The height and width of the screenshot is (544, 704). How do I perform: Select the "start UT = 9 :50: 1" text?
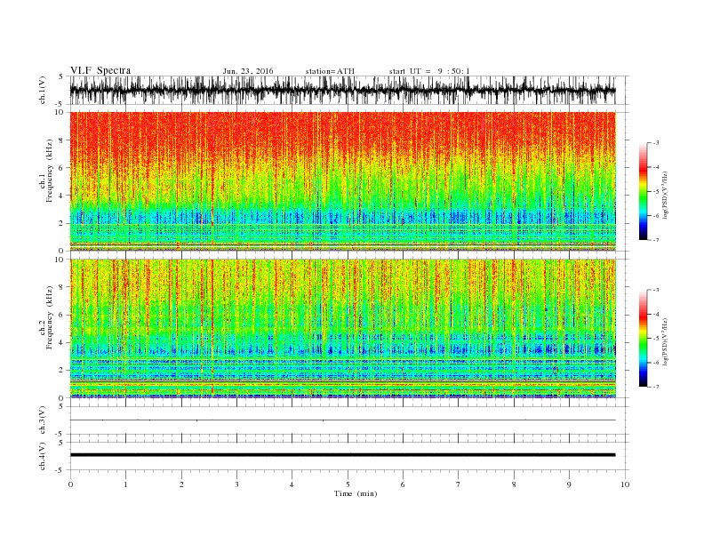[x=429, y=71]
